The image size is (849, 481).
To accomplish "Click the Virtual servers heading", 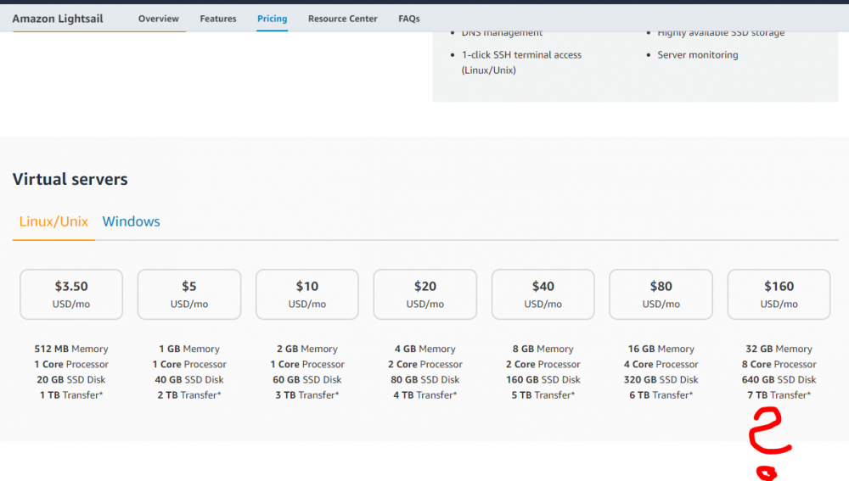I will pyautogui.click(x=70, y=179).
